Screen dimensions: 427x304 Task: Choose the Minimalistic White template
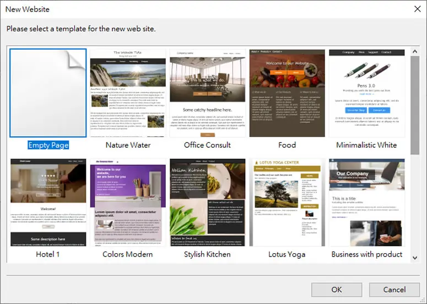pos(366,93)
